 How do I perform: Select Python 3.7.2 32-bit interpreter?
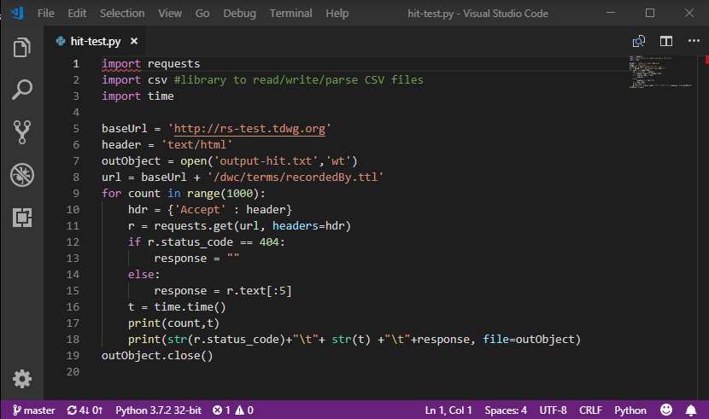click(x=158, y=410)
